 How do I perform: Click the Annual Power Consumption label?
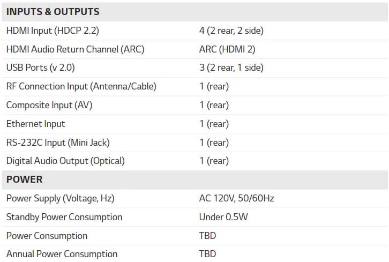pos(62,254)
